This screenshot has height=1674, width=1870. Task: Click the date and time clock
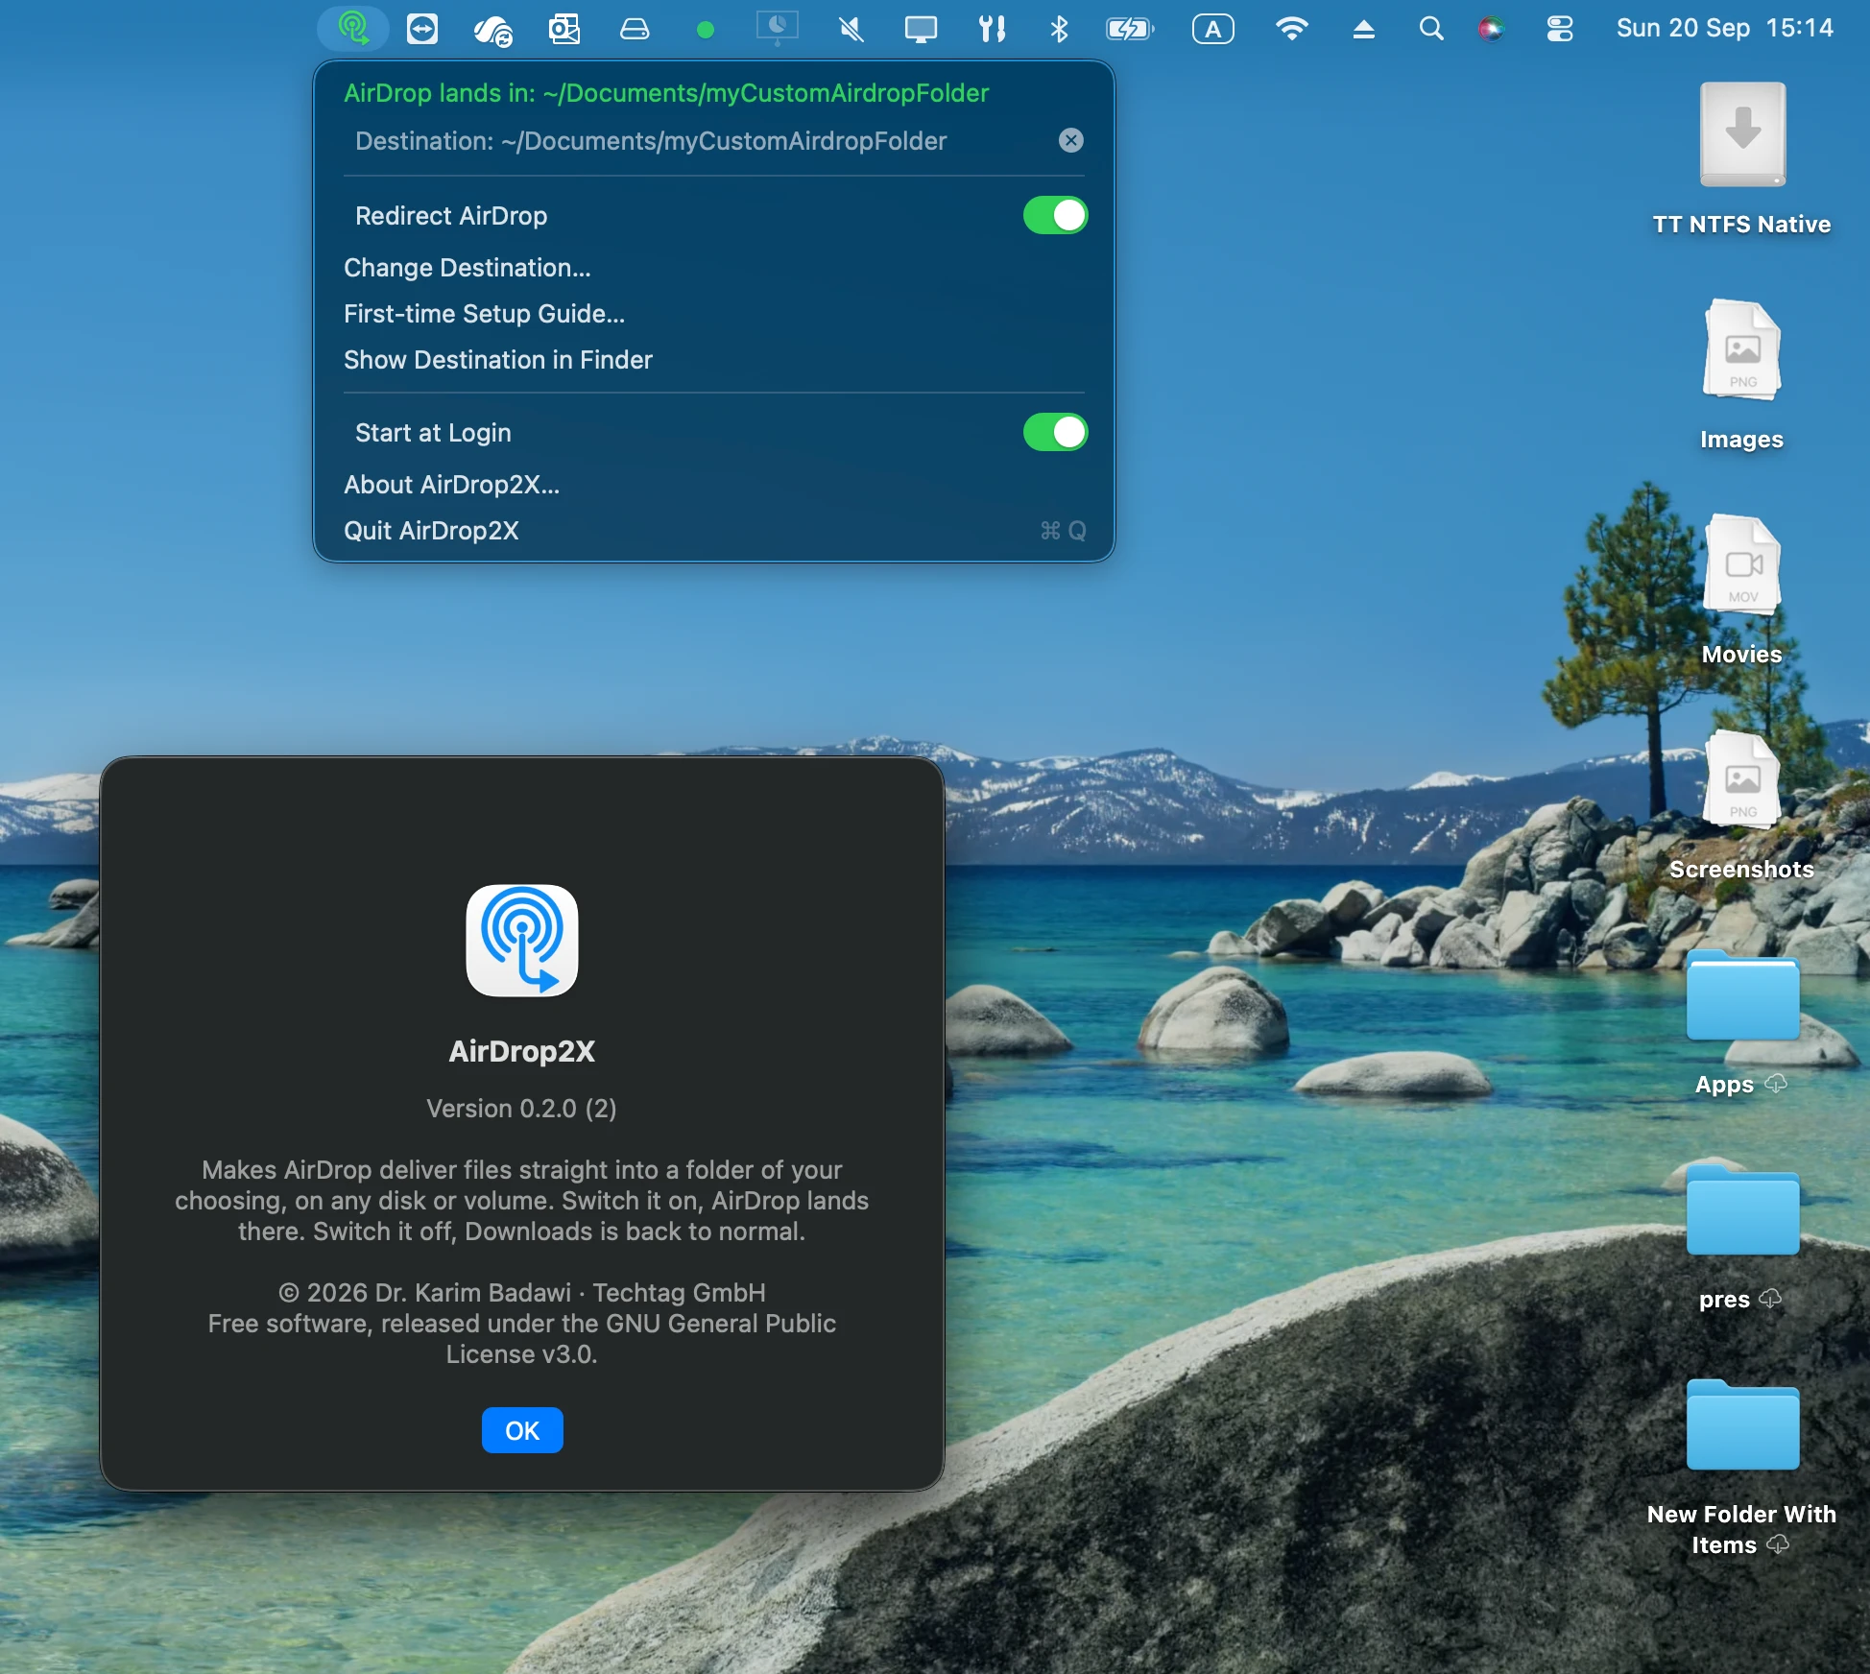coord(1724,28)
